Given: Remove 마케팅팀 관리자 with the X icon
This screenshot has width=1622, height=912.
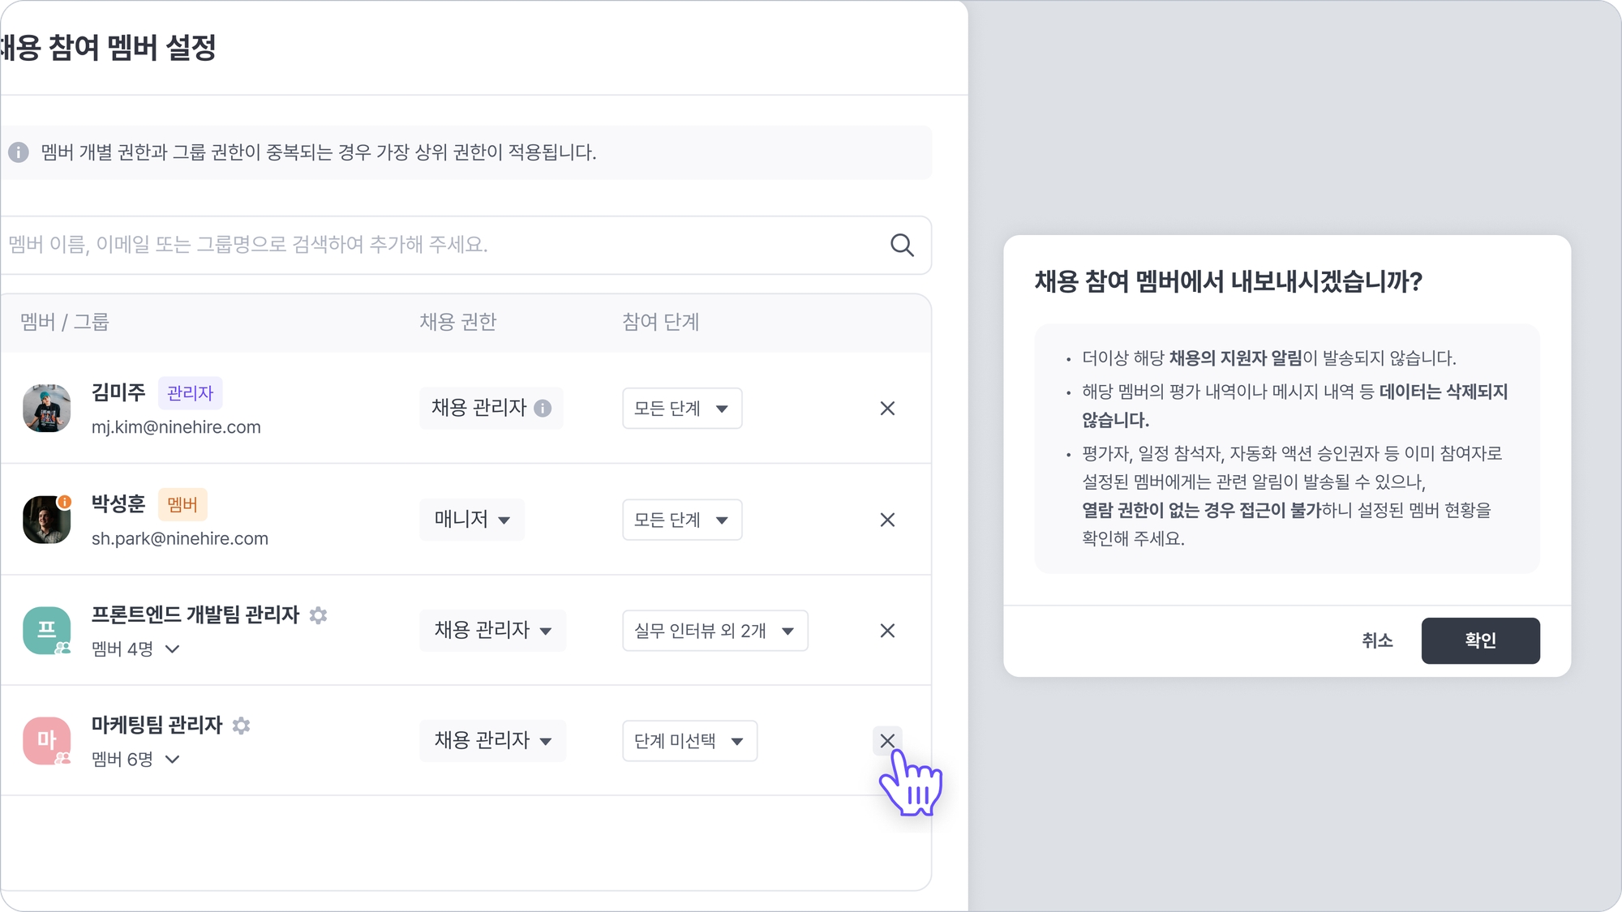Looking at the screenshot, I should 887,740.
